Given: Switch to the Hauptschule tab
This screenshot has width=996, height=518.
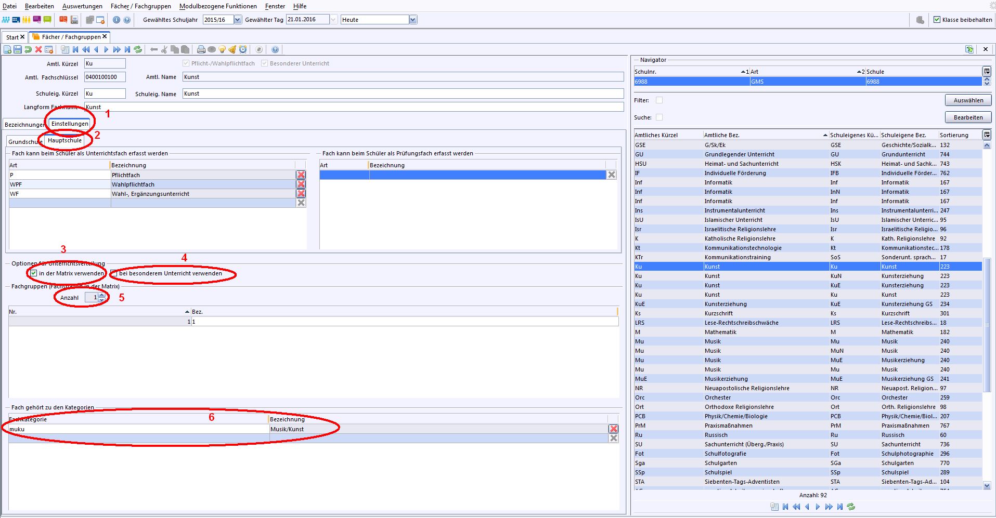Looking at the screenshot, I should [64, 140].
